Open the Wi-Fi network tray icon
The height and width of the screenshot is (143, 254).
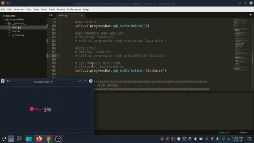pos(223,139)
